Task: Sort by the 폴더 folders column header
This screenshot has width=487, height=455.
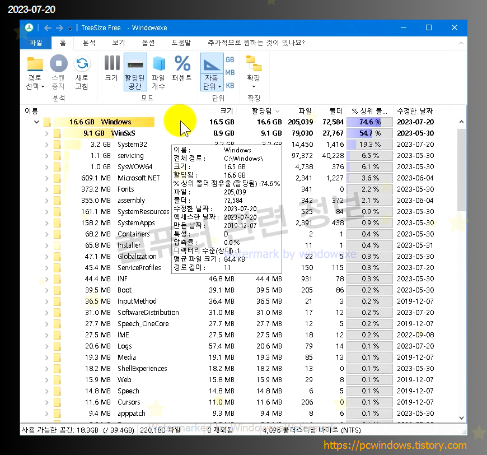Action: pos(335,111)
